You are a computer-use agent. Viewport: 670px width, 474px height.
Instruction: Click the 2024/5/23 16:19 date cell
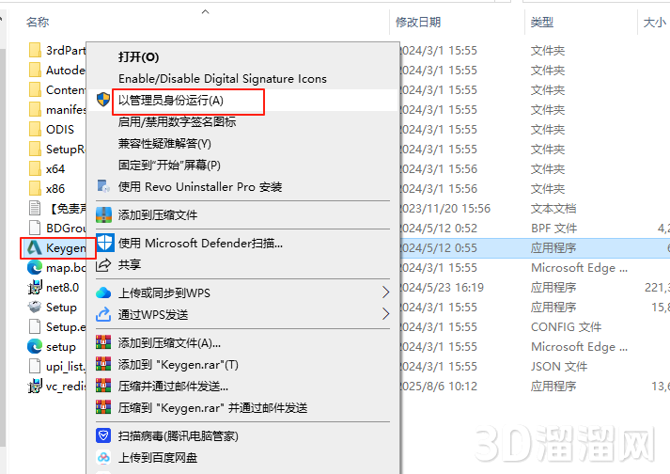click(x=442, y=287)
